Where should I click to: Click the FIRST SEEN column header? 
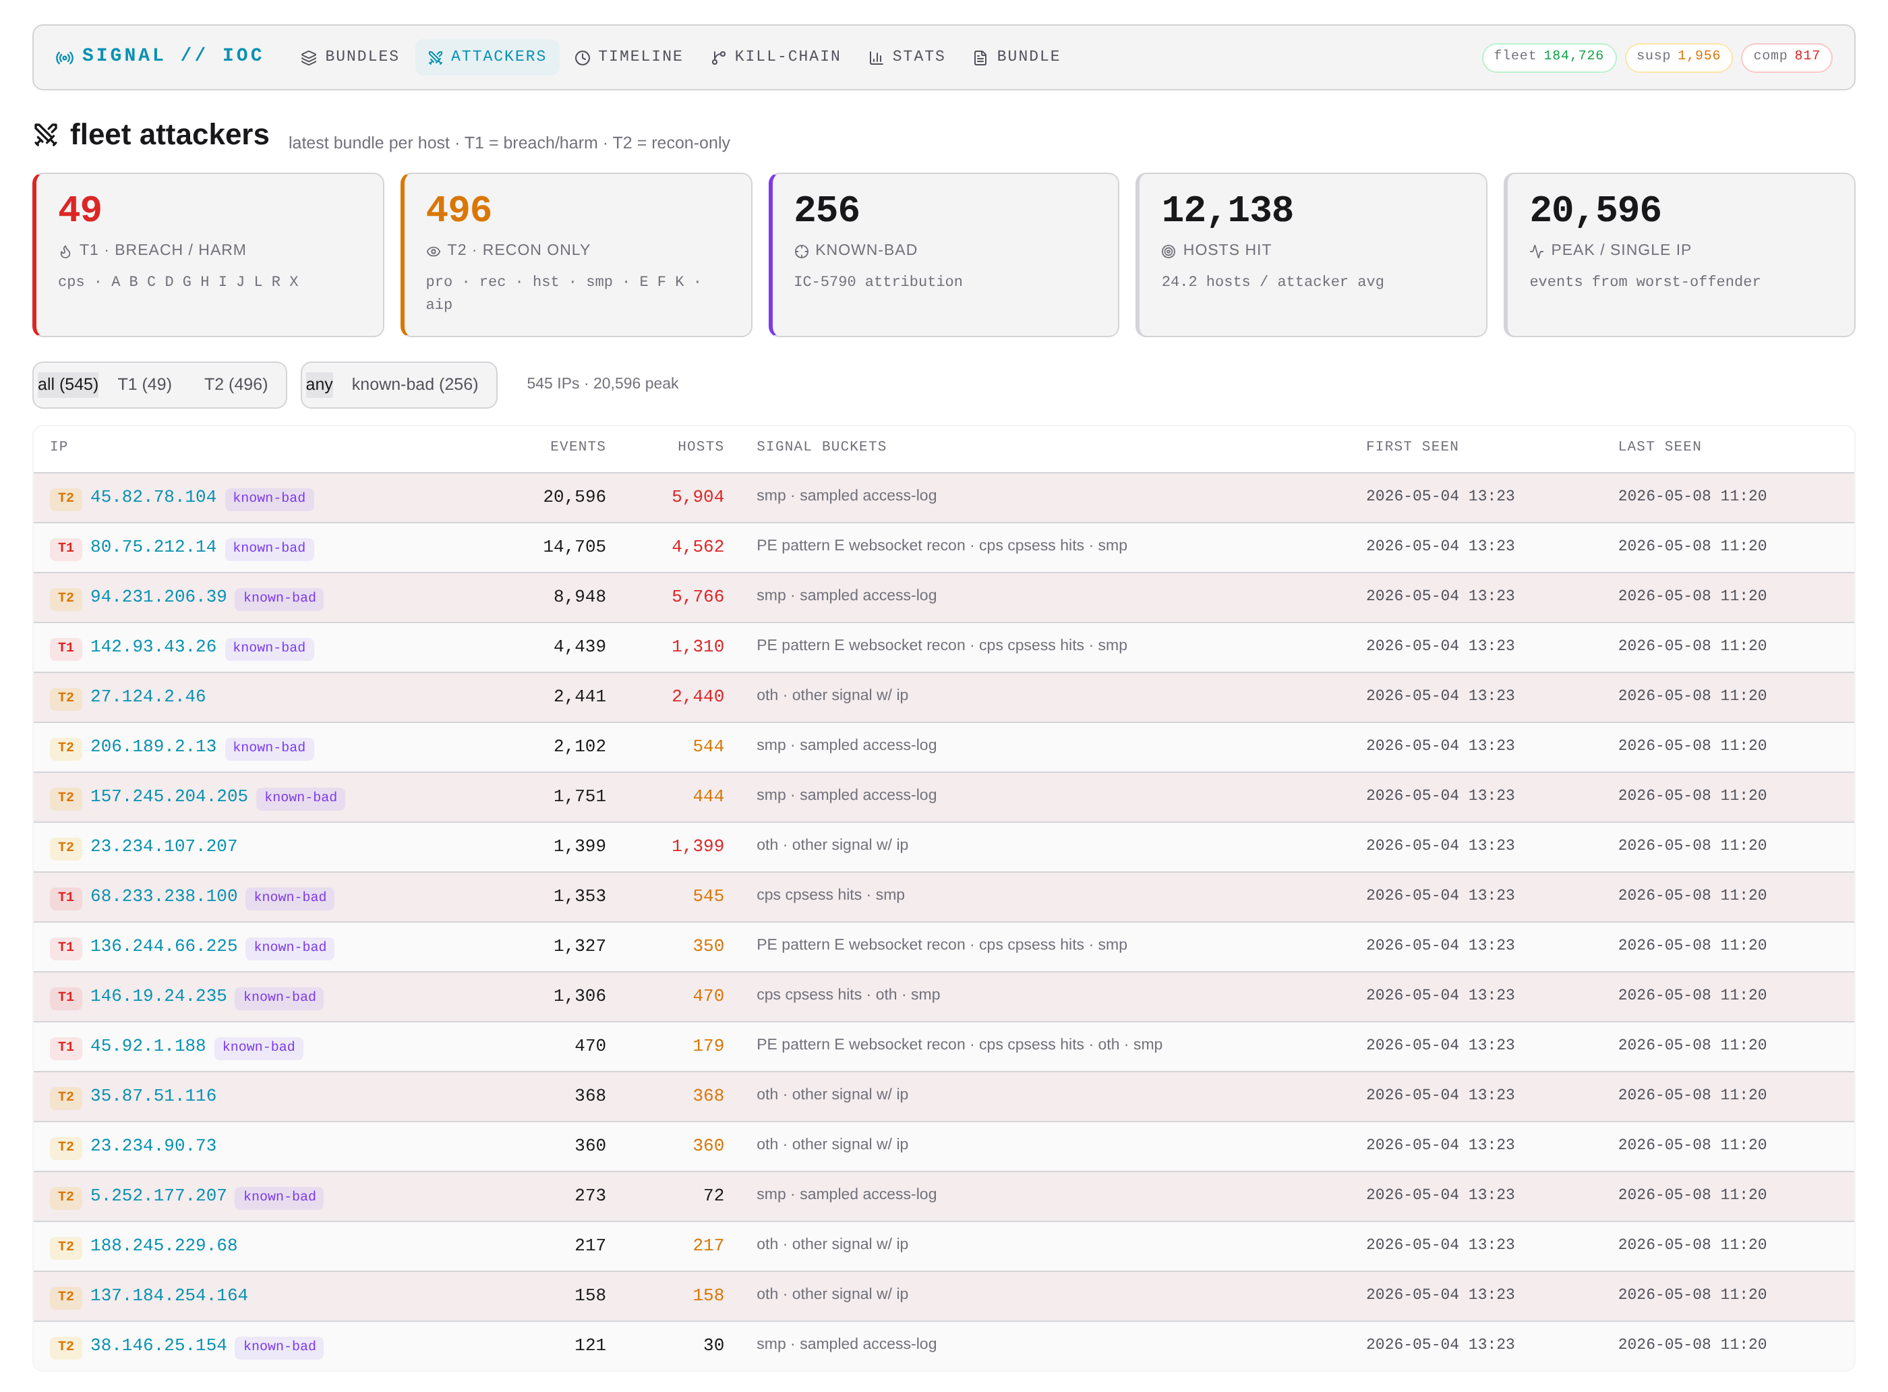pos(1412,446)
